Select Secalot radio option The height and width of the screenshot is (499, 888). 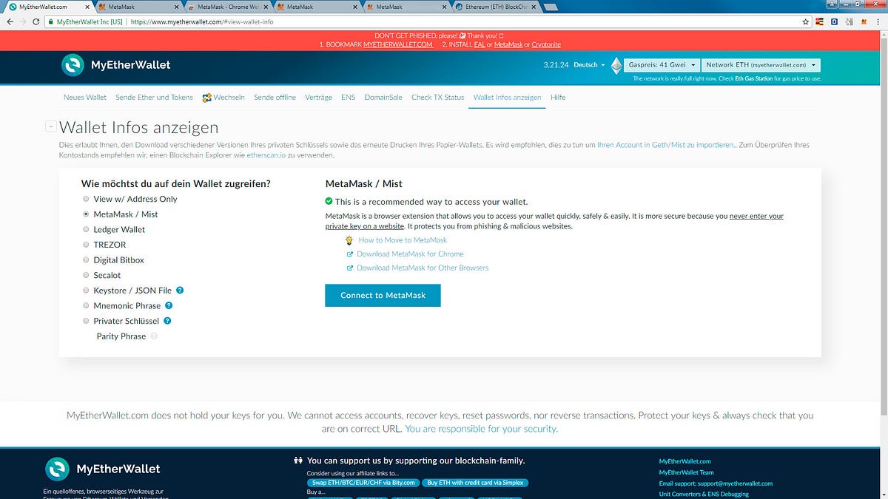coord(86,275)
